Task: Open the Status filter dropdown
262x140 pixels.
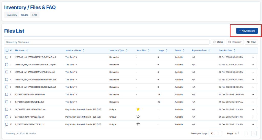Action: tap(217, 42)
